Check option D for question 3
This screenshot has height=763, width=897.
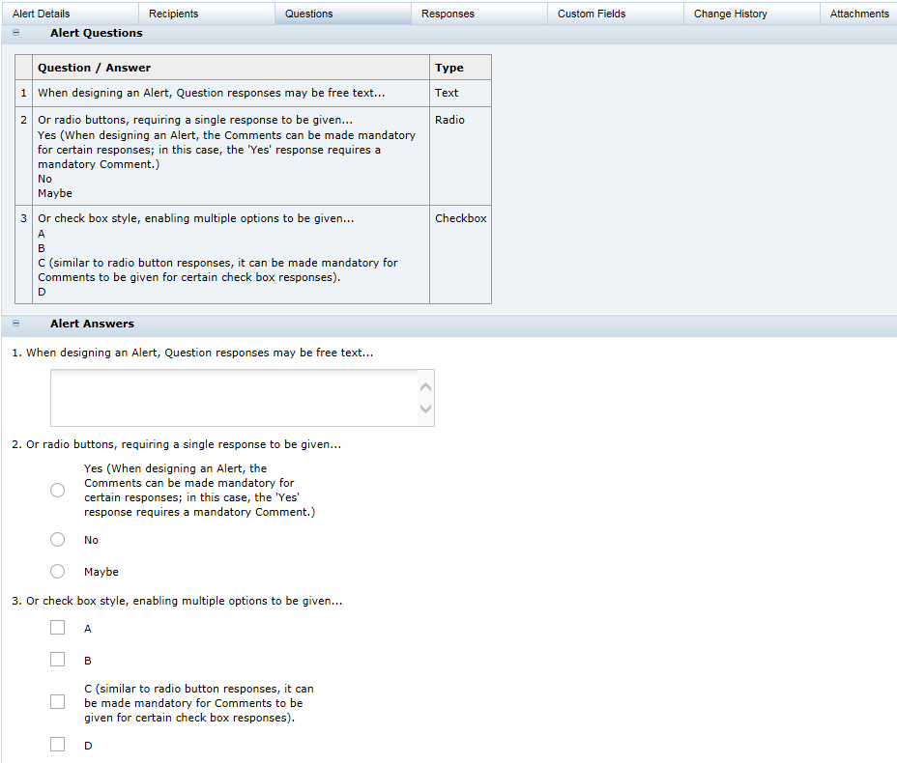pos(57,744)
